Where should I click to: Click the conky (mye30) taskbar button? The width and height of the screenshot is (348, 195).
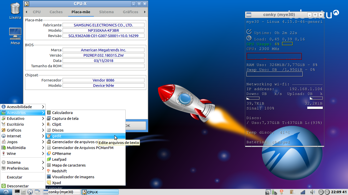(x=61, y=192)
